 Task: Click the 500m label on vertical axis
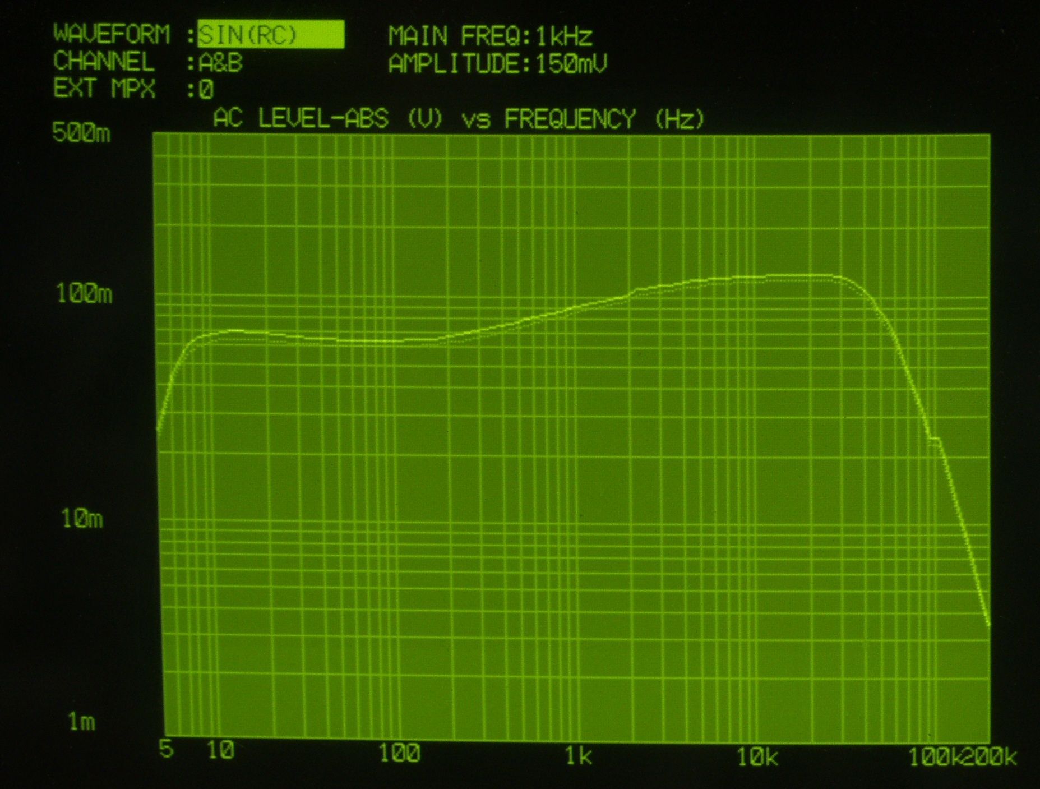click(81, 133)
